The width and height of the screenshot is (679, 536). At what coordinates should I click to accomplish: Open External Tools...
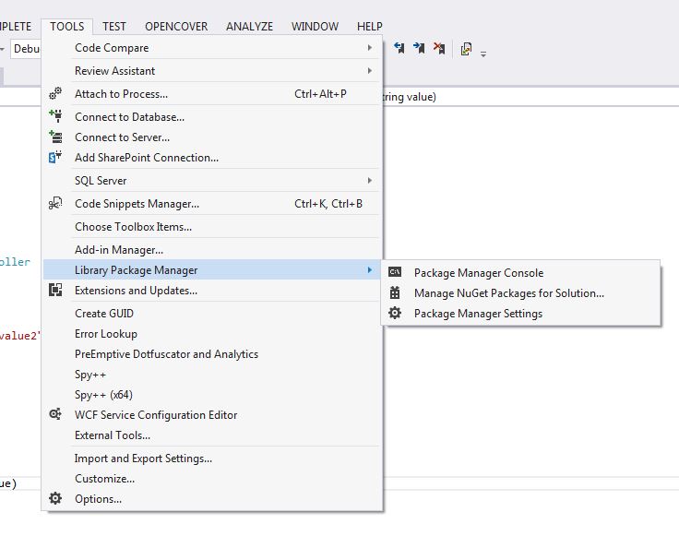[x=212, y=435]
